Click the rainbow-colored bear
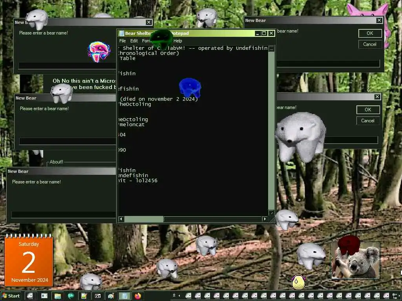This screenshot has height=301, width=402. (99, 52)
